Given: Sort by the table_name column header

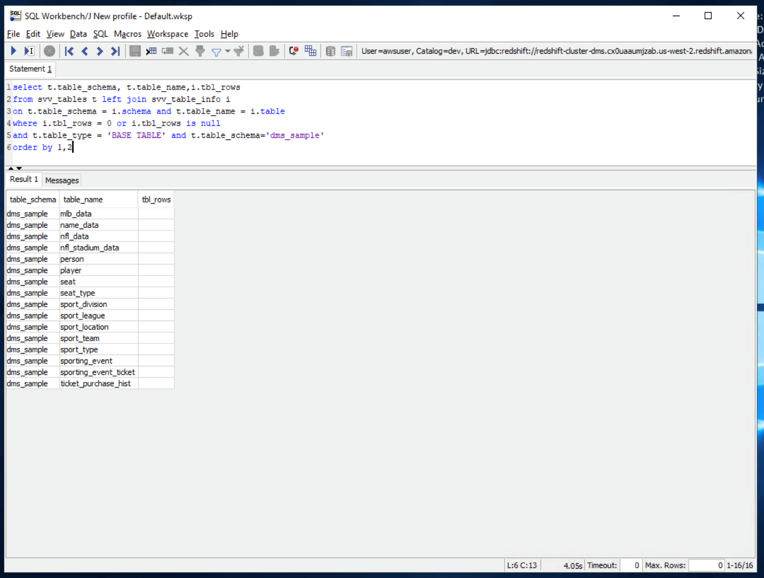Looking at the screenshot, I should tap(83, 199).
